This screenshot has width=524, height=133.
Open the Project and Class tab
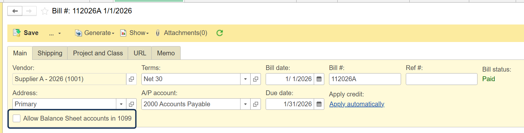[98, 53]
